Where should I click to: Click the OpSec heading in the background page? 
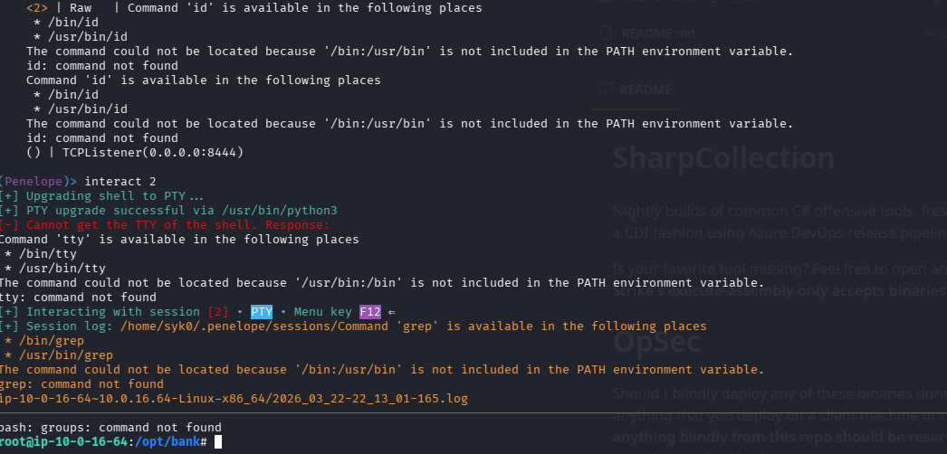tap(657, 342)
